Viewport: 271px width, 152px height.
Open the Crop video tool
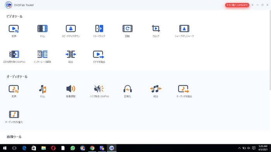(x=156, y=31)
